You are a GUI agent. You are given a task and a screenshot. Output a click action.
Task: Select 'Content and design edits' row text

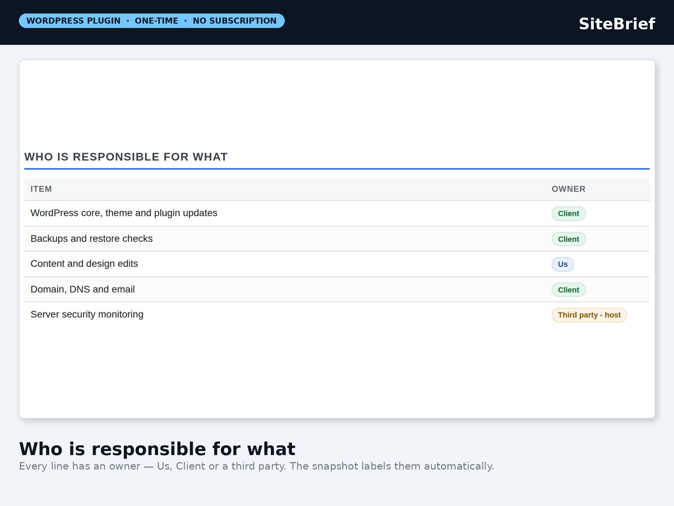[x=84, y=263]
